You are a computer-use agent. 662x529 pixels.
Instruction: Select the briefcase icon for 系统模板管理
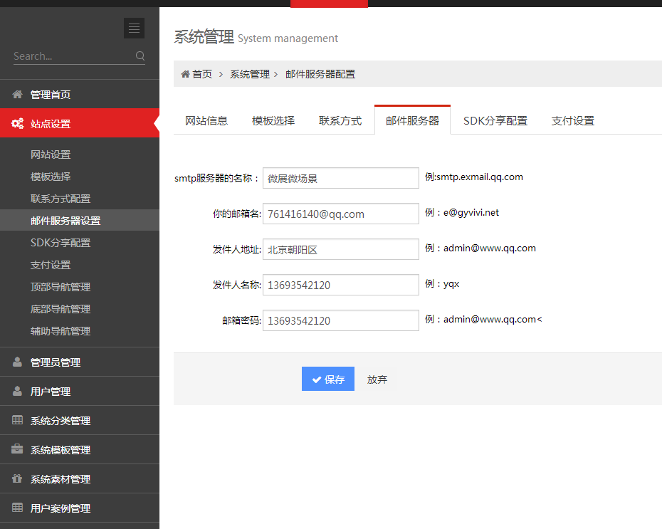click(x=16, y=449)
